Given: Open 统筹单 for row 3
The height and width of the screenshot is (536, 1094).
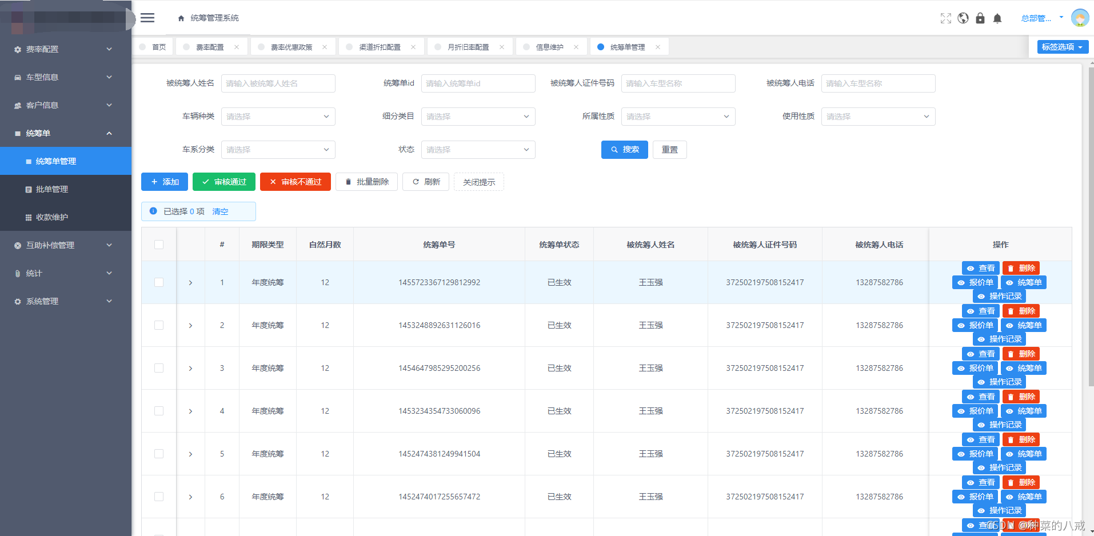Looking at the screenshot, I should pyautogui.click(x=1024, y=368).
